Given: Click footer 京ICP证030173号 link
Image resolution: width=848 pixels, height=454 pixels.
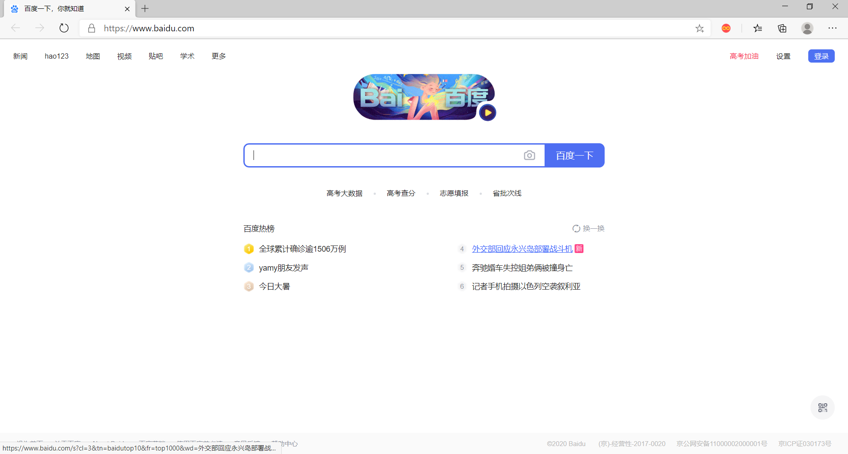Looking at the screenshot, I should tap(805, 443).
